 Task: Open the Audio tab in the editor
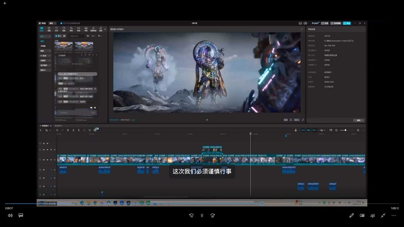[49, 29]
